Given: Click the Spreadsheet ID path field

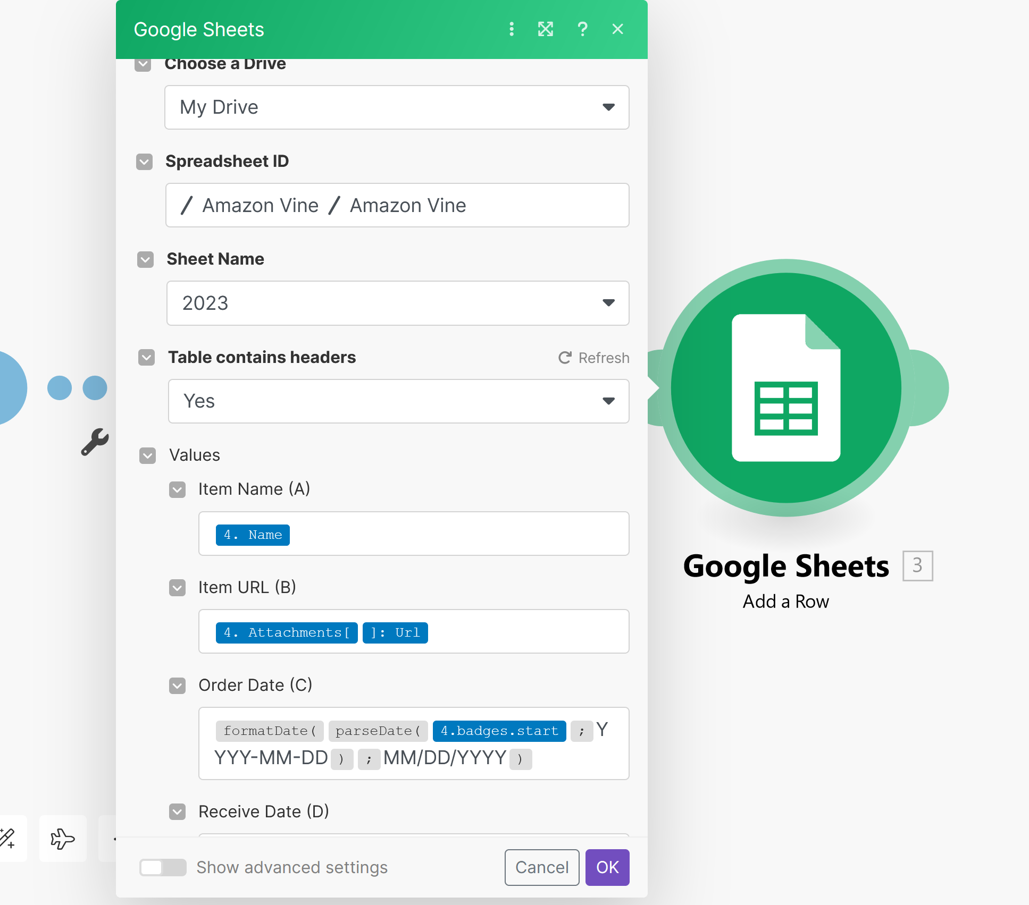Looking at the screenshot, I should coord(397,205).
